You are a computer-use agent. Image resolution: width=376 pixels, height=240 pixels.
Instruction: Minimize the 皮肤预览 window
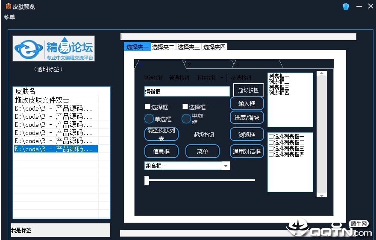point(359,6)
